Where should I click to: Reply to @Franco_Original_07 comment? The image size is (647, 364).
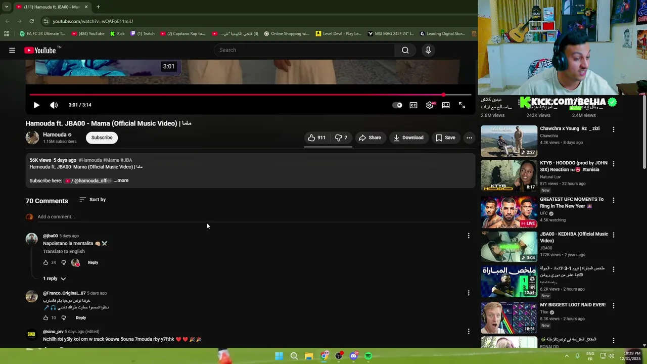click(x=81, y=317)
